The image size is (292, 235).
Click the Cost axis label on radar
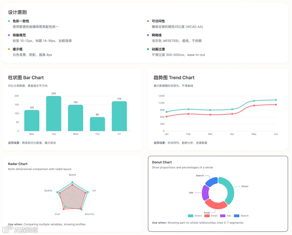point(57,214)
